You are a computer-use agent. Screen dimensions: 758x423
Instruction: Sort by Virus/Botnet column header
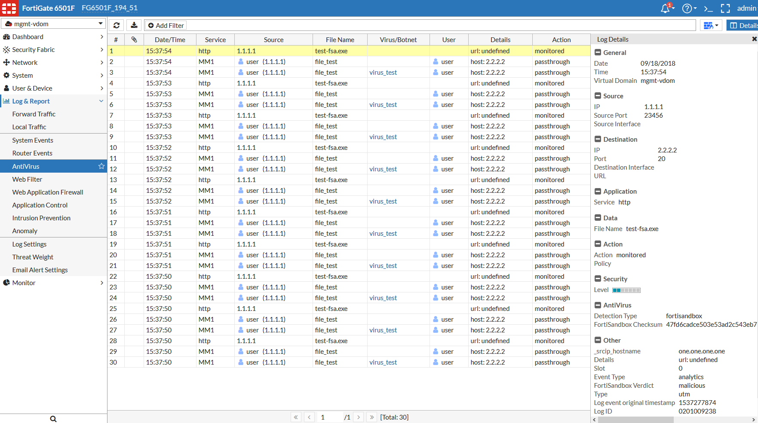pyautogui.click(x=398, y=40)
